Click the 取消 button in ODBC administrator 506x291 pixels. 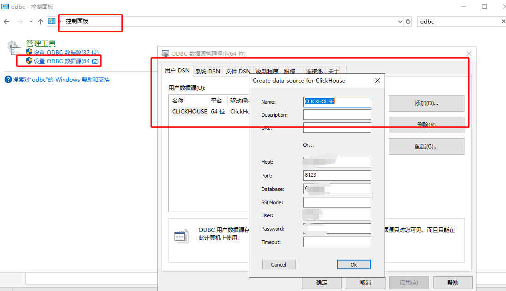(366, 283)
